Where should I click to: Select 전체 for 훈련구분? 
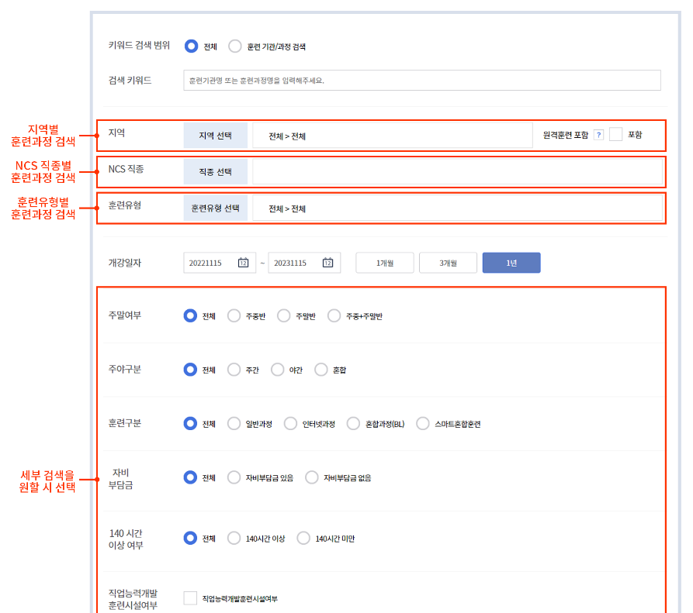click(190, 423)
